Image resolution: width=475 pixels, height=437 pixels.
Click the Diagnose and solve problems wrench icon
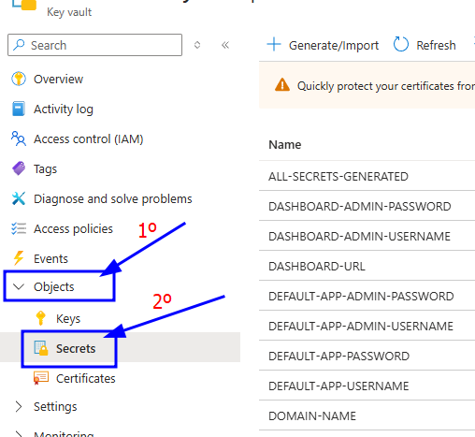pyautogui.click(x=19, y=198)
